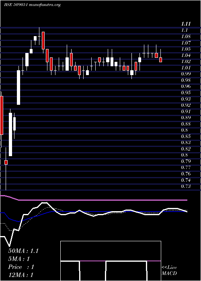Click the 0.98 price axis label
Screen dimensions: 201x281
[186, 80]
